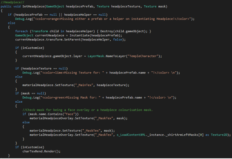Click the 'false' argument in SetParent
Screen dimensions: 232x159
coord(117,39)
